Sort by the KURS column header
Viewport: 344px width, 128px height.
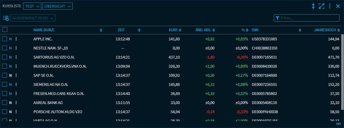pos(173,30)
